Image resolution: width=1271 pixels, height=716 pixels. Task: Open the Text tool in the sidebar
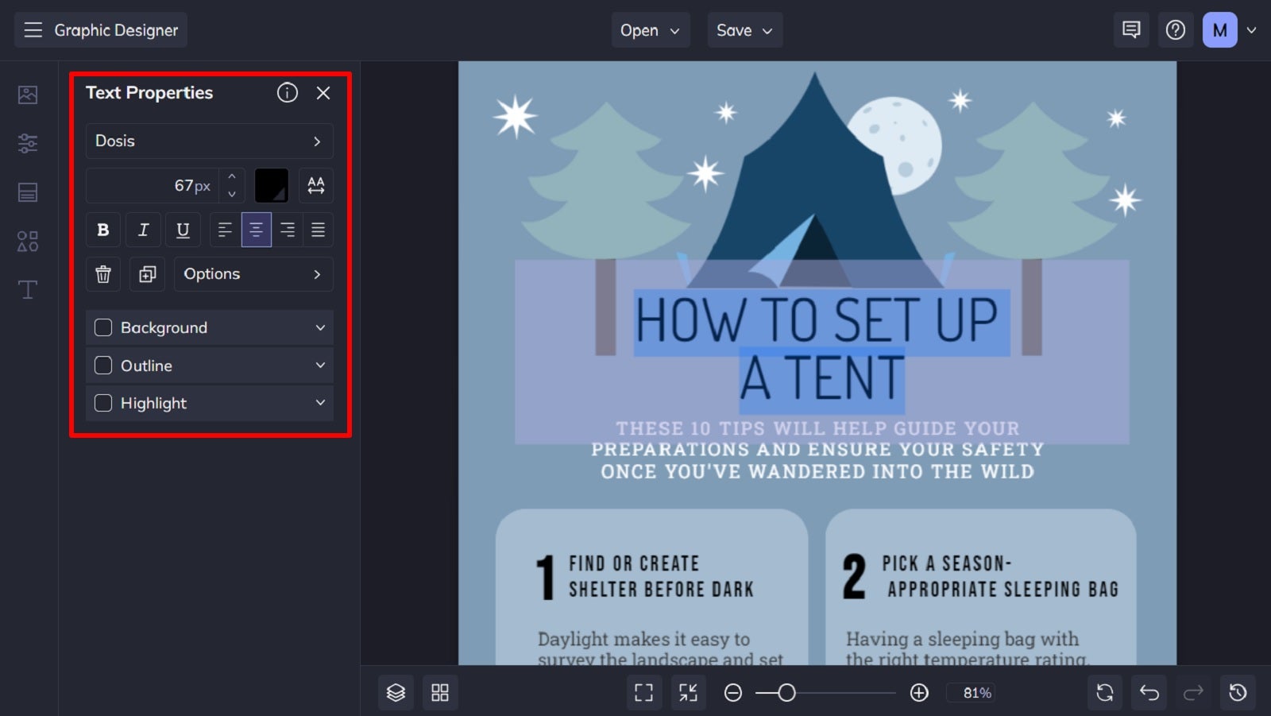click(28, 289)
